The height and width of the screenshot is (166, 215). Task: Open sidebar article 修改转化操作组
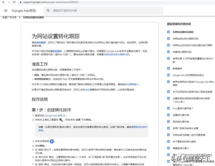click(181, 122)
